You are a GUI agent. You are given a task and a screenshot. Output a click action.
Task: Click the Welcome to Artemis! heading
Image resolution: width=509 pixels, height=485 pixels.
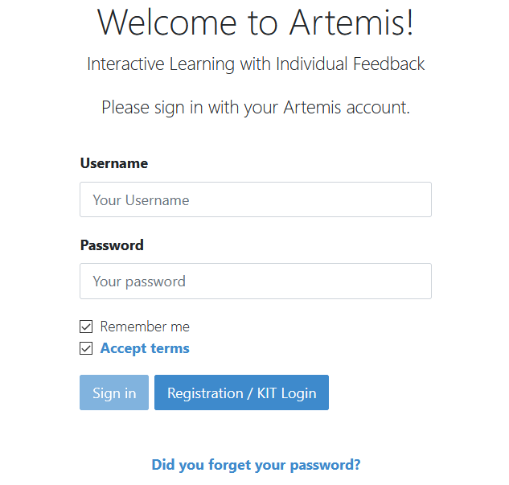click(256, 23)
